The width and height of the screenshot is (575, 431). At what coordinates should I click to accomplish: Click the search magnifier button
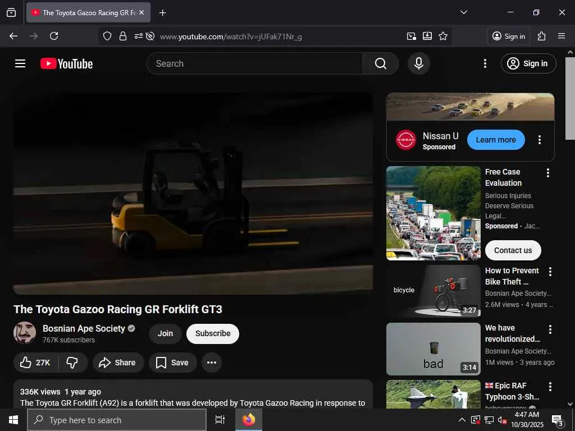click(x=380, y=63)
